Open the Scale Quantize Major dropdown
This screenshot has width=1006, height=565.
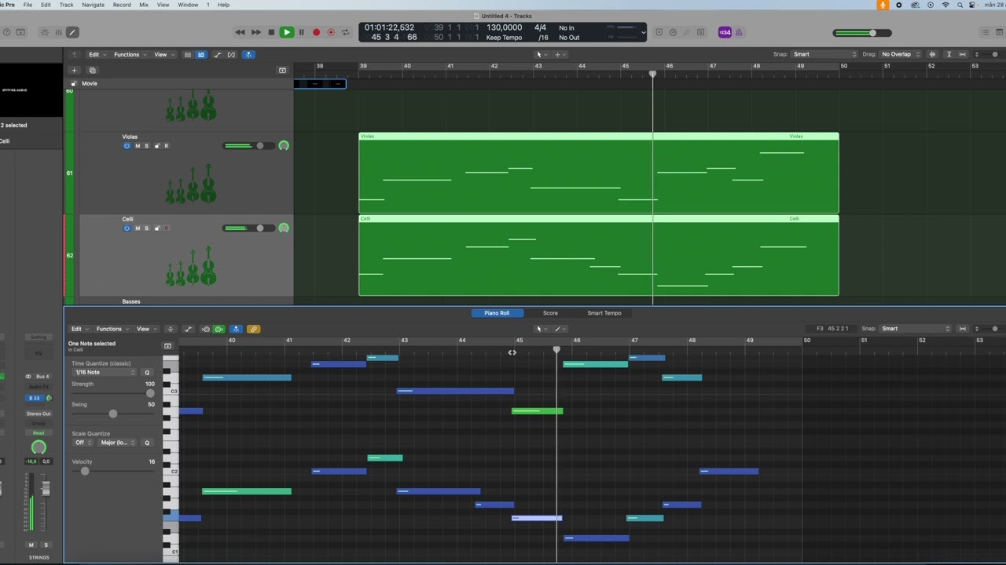(x=117, y=443)
